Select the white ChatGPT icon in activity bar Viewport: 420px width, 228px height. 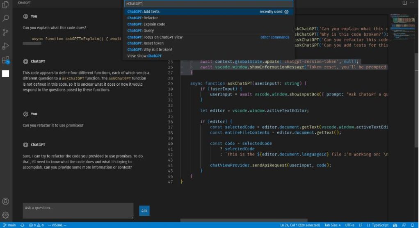[6, 74]
